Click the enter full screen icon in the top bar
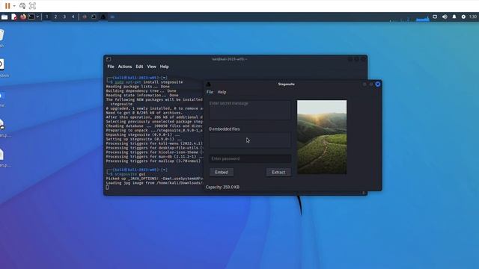 pos(32,6)
